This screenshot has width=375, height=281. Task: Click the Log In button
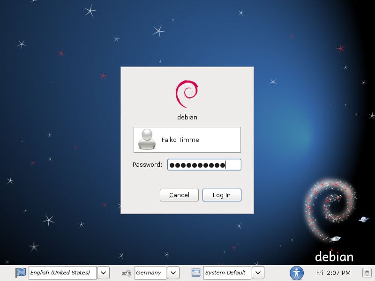(x=222, y=195)
